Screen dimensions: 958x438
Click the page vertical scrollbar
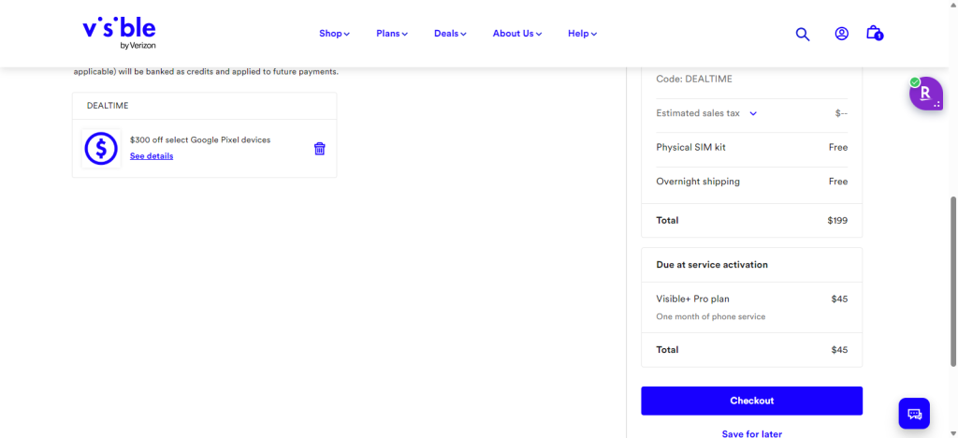click(x=953, y=281)
